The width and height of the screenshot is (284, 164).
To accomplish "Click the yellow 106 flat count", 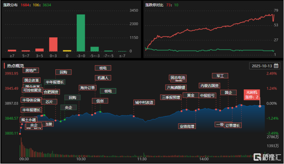I will (36, 5).
